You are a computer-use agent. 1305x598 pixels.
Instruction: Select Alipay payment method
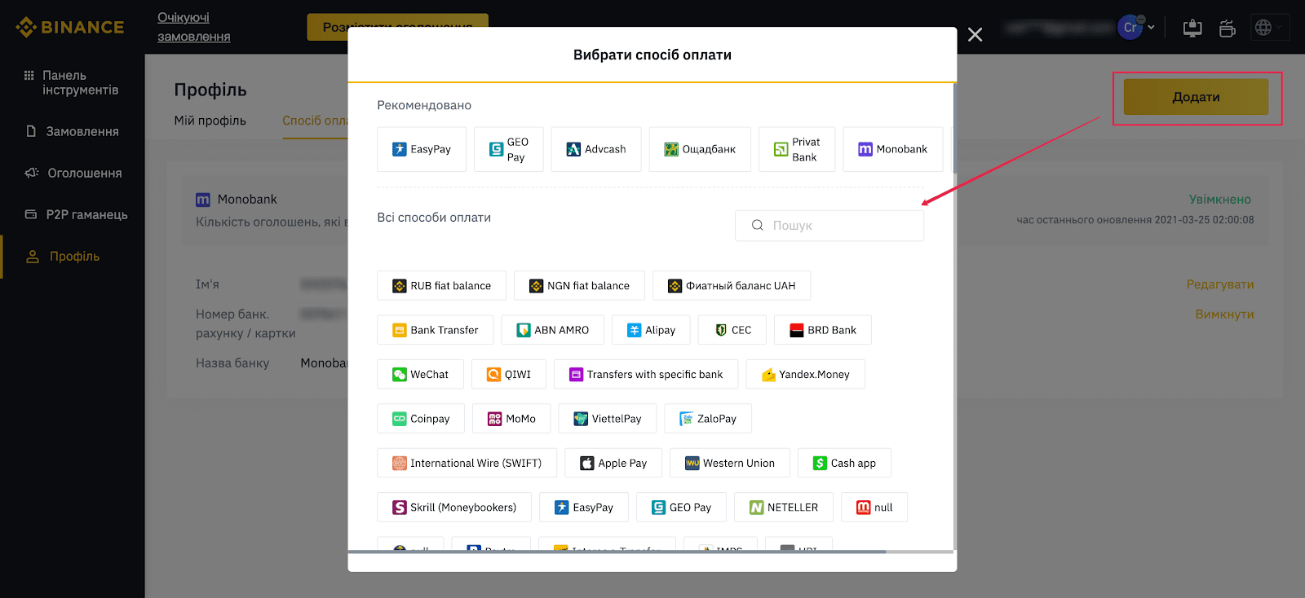651,330
